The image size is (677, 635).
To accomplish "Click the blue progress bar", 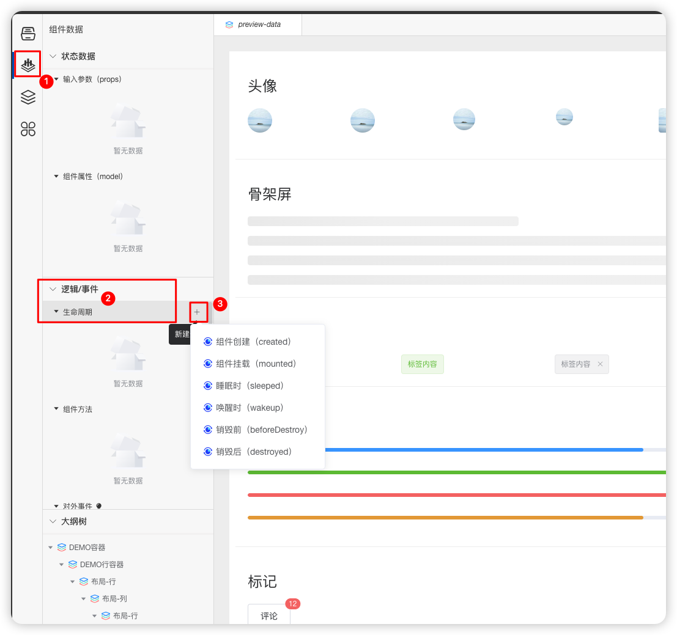I will pos(484,449).
